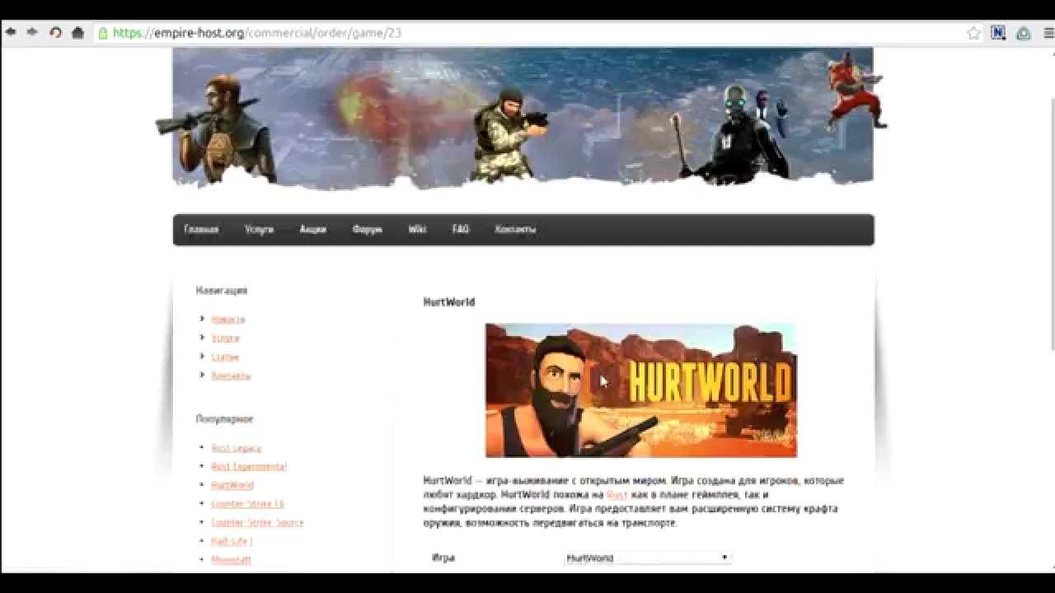Viewport: 1055px width, 593px height.
Task: Click the Игра field label
Action: point(443,558)
